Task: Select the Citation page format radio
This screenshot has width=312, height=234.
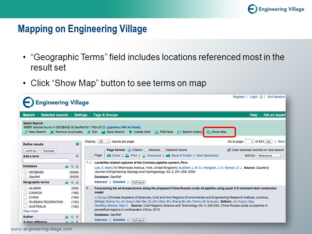Action: tap(129, 150)
